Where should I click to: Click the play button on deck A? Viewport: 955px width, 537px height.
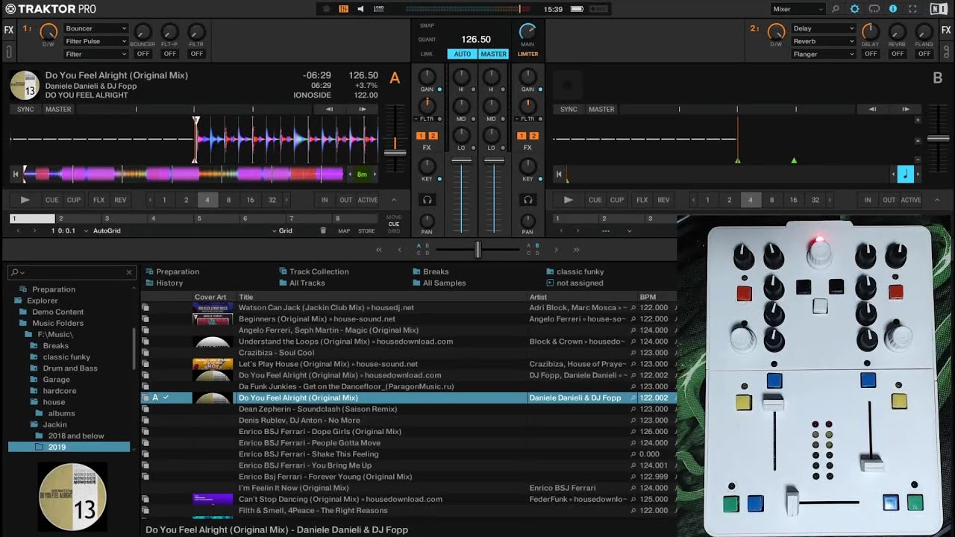click(25, 200)
